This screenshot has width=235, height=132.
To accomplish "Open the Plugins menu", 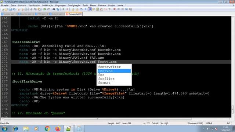I will point(112,5).
